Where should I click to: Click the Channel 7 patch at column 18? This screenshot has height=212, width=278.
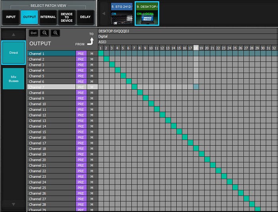[x=196, y=87]
